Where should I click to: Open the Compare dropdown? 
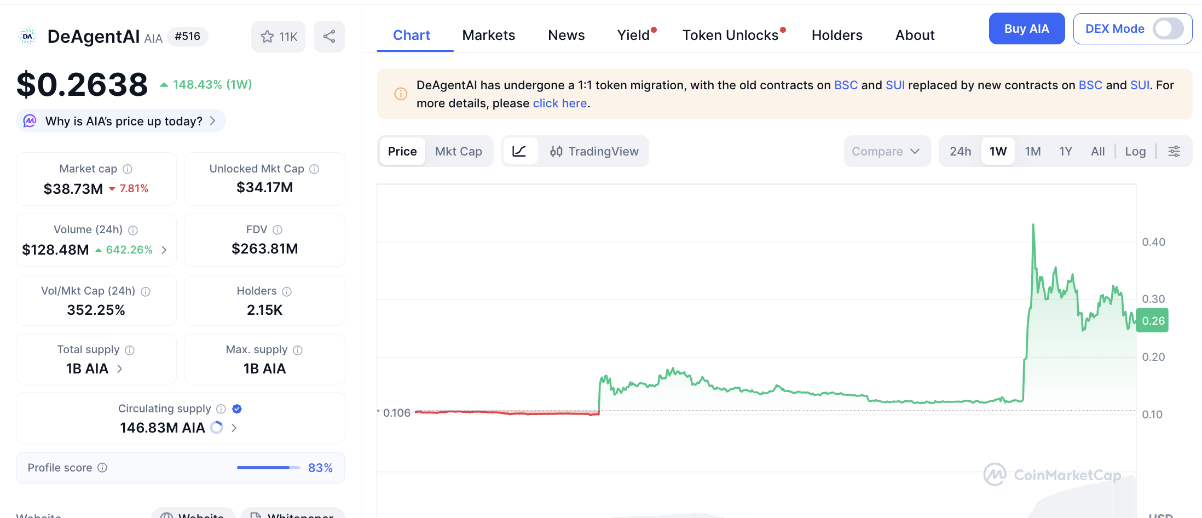coord(886,151)
